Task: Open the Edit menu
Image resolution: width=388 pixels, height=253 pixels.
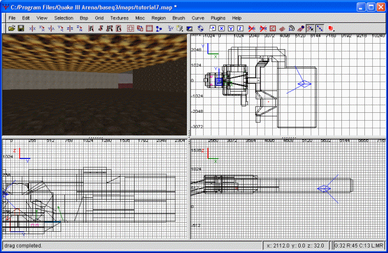Action: point(25,18)
